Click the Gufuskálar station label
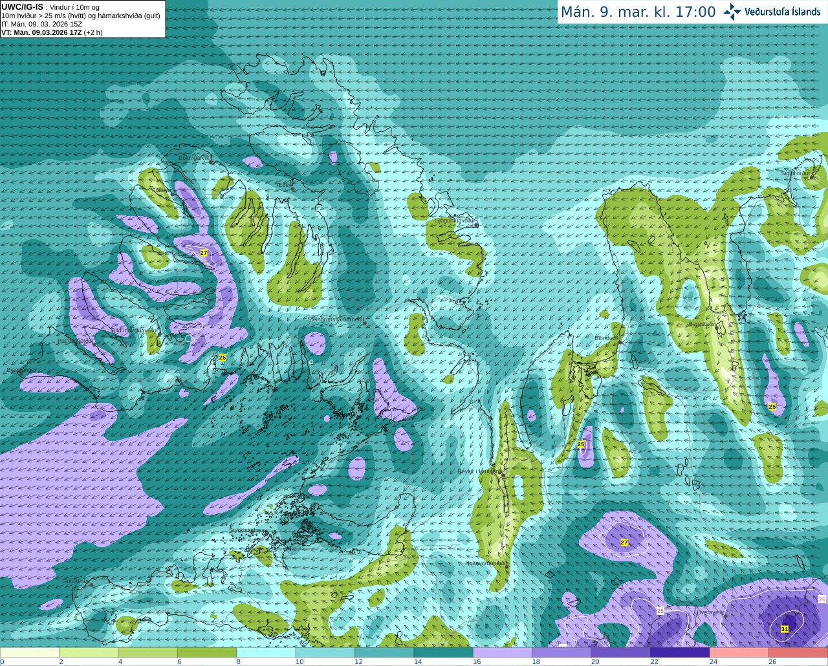 tap(75, 581)
